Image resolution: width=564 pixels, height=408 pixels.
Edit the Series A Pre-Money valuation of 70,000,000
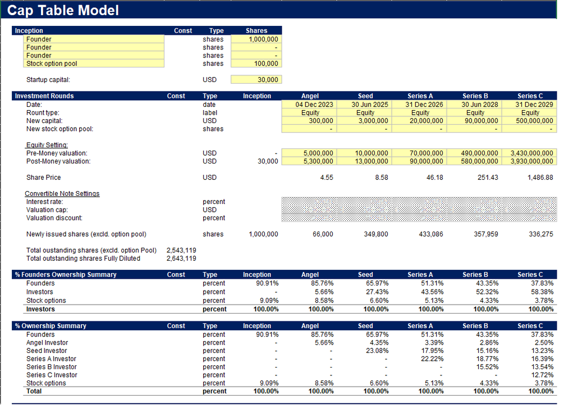(420, 153)
